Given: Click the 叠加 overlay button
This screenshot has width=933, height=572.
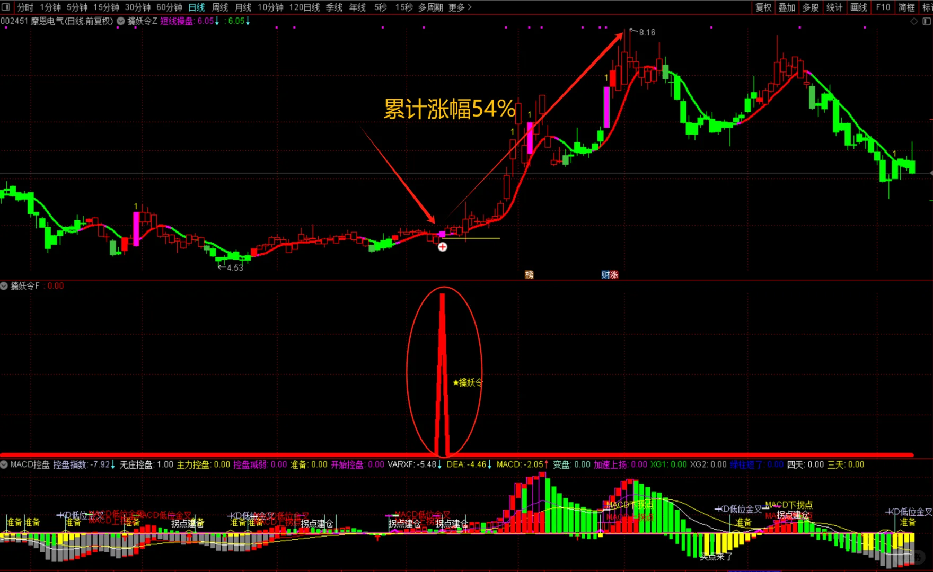Looking at the screenshot, I should click(x=787, y=7).
